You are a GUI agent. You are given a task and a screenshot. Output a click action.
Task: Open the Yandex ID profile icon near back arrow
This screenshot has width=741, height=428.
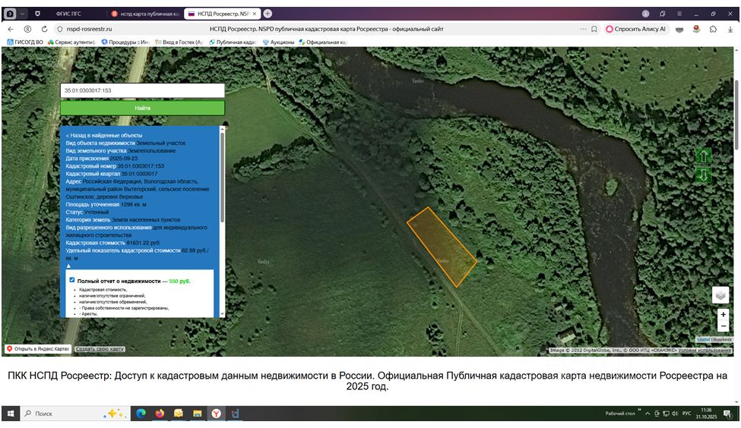(27, 29)
